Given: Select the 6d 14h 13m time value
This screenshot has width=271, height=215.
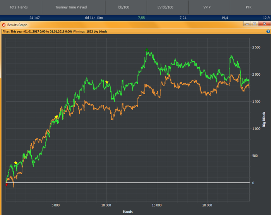Looking at the screenshot, I should point(94,18).
